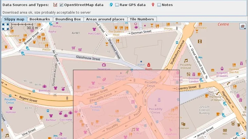Click the "Brewer Street" map label
Viewport: 248px width, 139px height.
tap(31, 38)
